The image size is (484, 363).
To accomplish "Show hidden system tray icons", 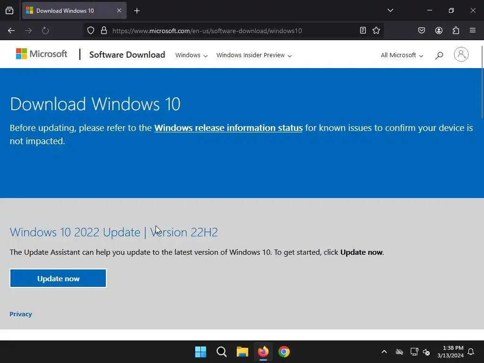I will point(384,352).
